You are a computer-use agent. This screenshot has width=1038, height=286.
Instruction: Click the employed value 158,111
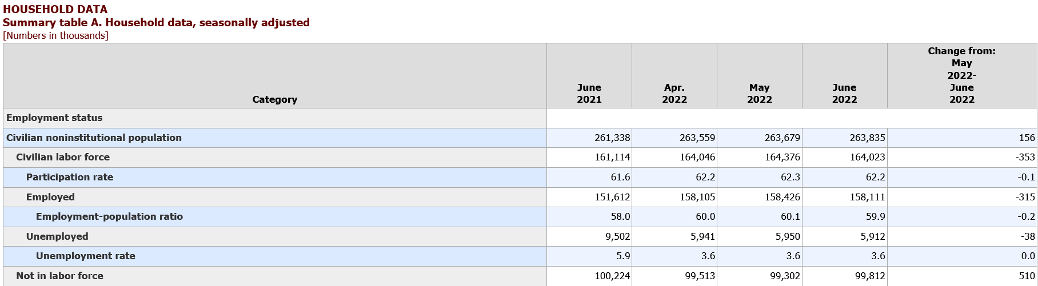tap(868, 197)
